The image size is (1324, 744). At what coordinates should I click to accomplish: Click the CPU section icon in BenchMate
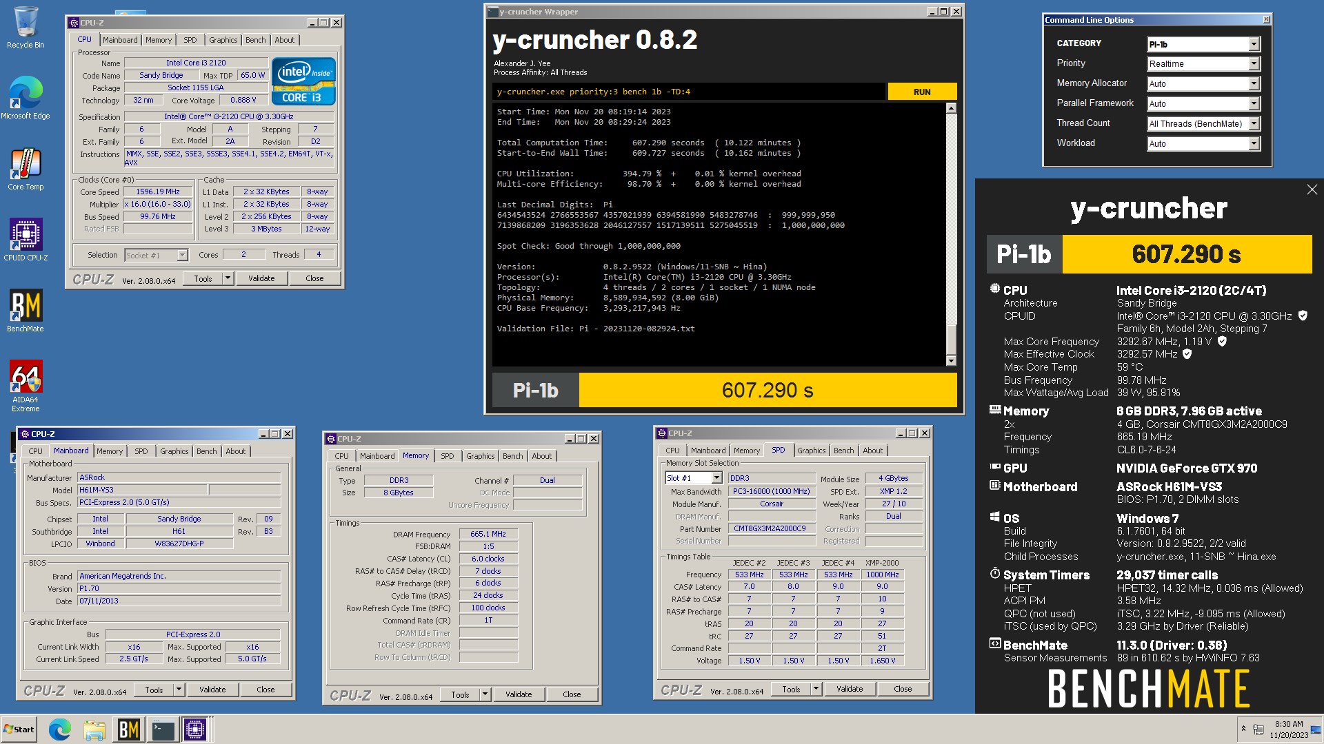pyautogui.click(x=994, y=289)
